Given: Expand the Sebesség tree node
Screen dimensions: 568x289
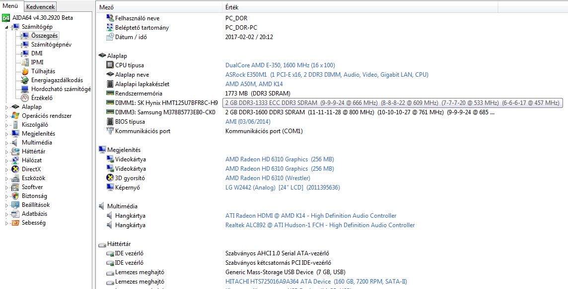Looking at the screenshot, I should click(x=6, y=223).
